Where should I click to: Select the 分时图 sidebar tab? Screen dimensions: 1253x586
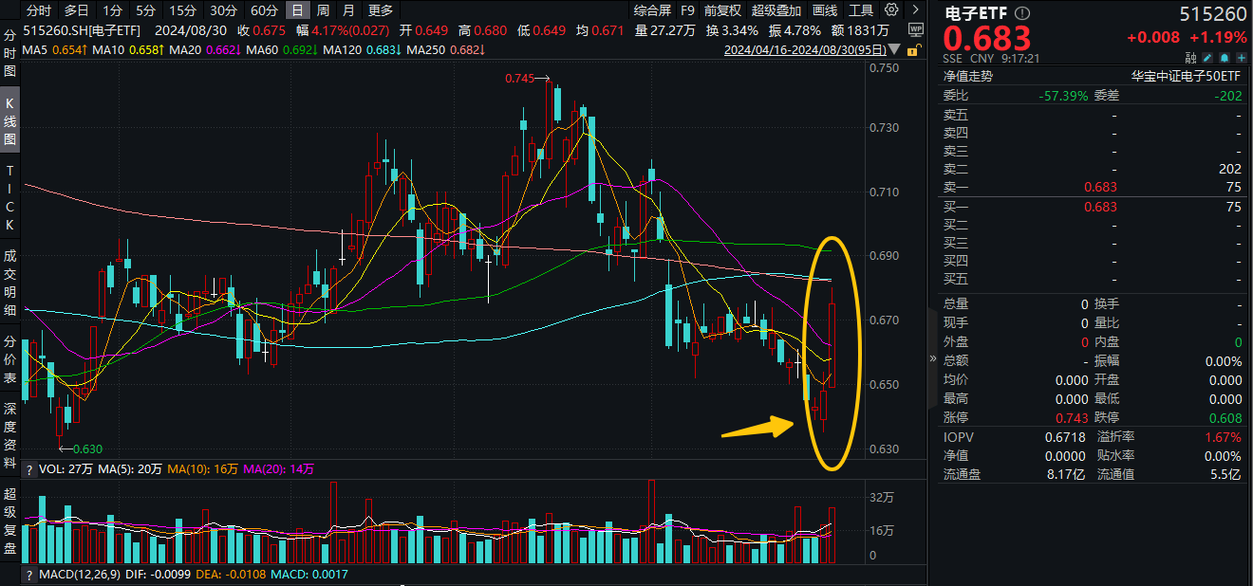coord(10,53)
